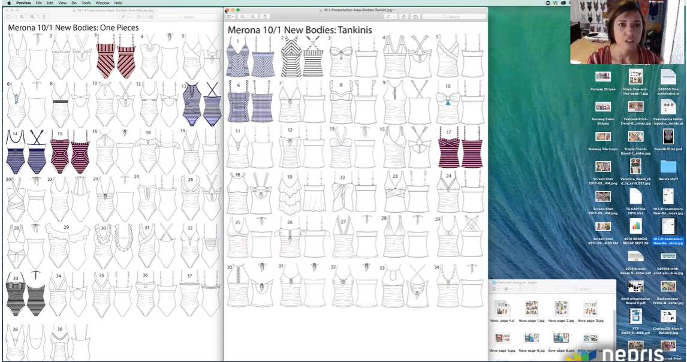Open the Tools menu
Viewport: 687px width, 362px height.
(86, 3)
